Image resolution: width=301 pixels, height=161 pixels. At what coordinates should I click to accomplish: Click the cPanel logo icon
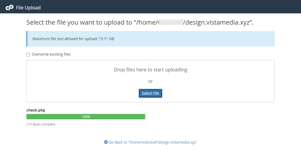click(9, 7)
